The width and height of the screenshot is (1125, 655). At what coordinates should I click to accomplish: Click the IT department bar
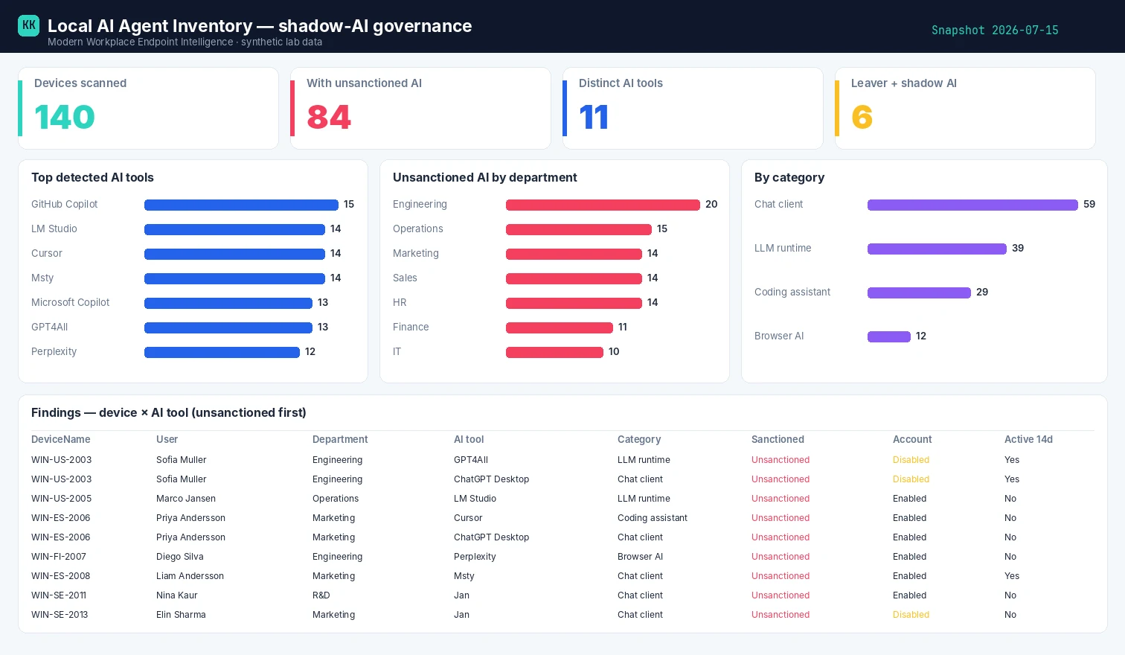[554, 352]
